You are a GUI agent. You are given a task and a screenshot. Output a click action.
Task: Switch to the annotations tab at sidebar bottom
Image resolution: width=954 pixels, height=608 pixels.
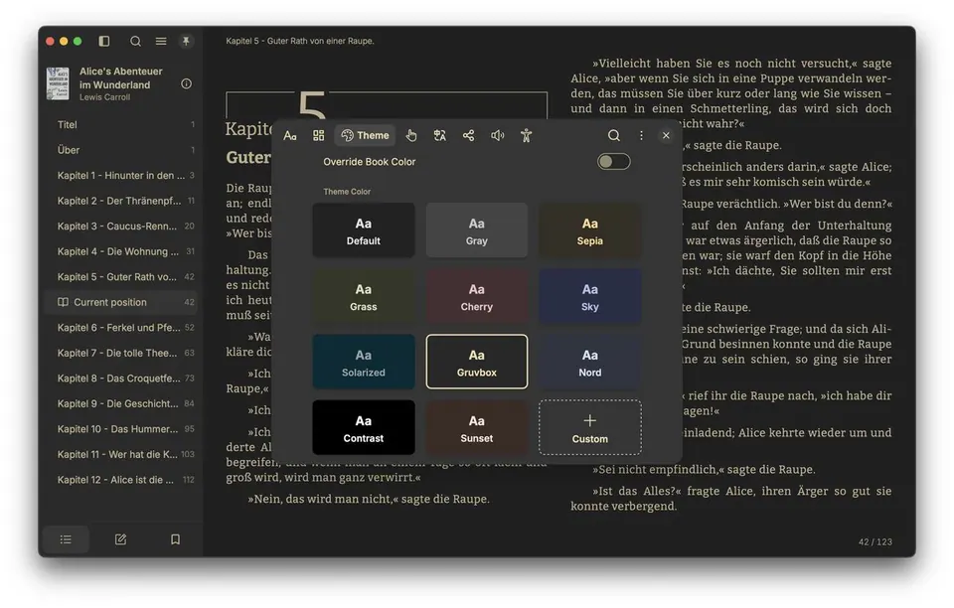click(120, 539)
